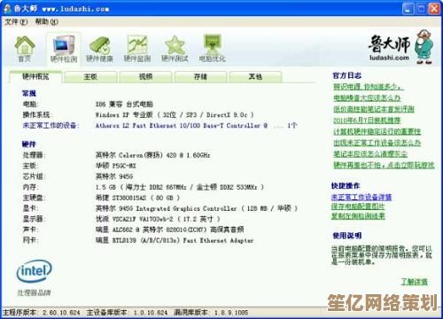This screenshot has width=443, height=319.
Task: Click the 主程序版本 2.60.10.624 status text
Action: pos(42,313)
